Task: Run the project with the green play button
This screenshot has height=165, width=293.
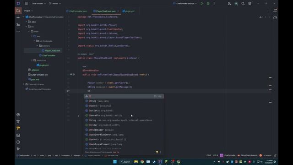Action: pyautogui.click(x=202, y=3)
